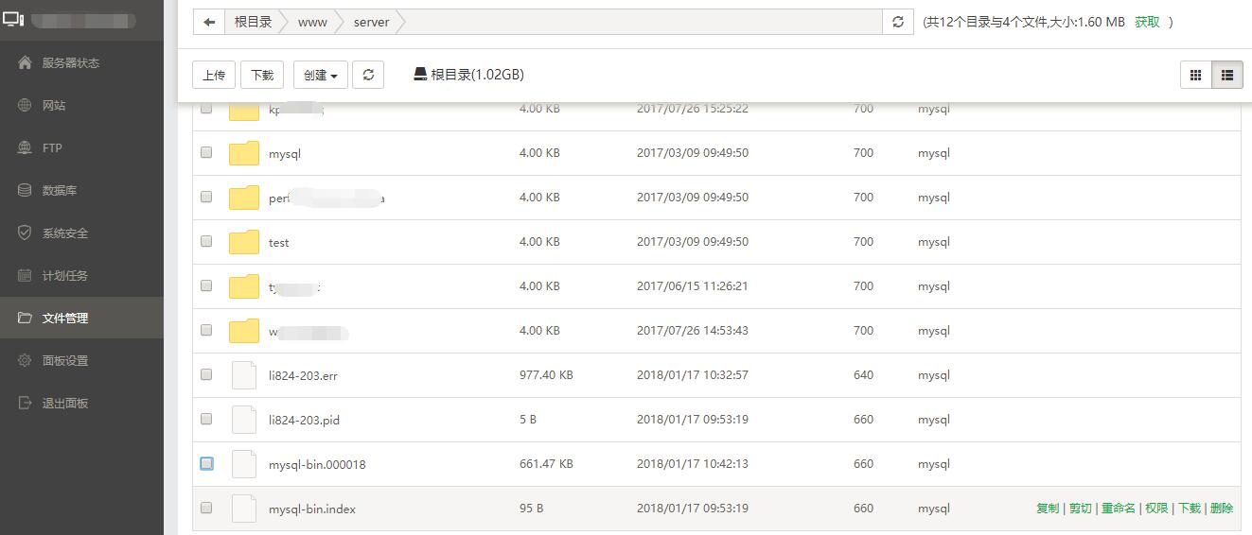Click the li824-203.pid file icon

click(x=244, y=420)
